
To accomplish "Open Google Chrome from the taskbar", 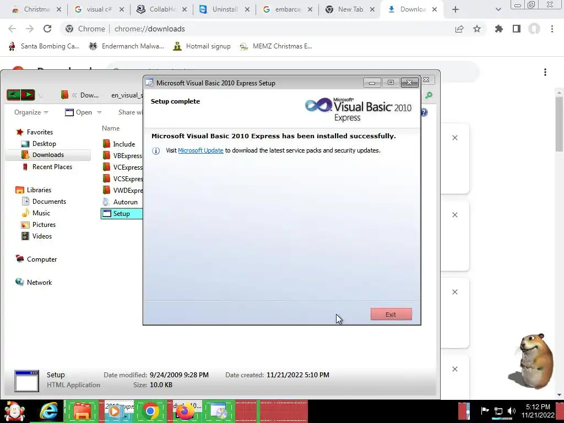I will point(150,411).
